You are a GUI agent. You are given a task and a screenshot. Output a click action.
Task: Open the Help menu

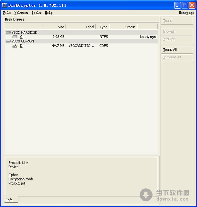tap(49, 13)
